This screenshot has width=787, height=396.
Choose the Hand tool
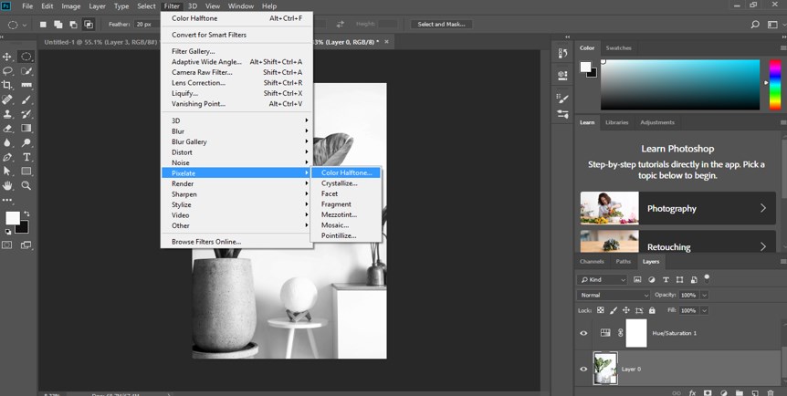[7, 185]
